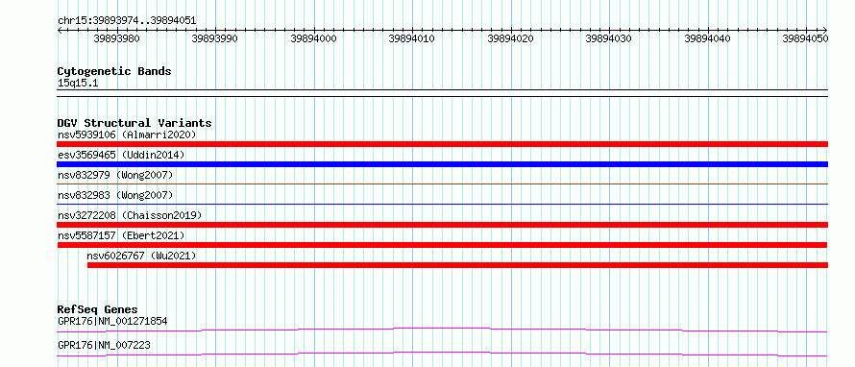Open variant nsv5939106 (Almarri2020) label
The image size is (855, 367).
[x=127, y=135]
